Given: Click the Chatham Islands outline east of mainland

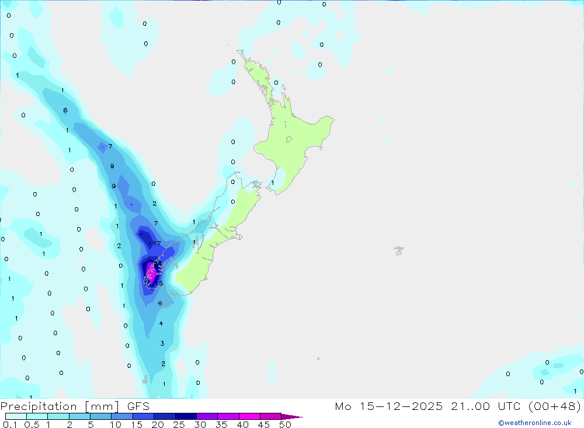Looking at the screenshot, I should [x=399, y=250].
